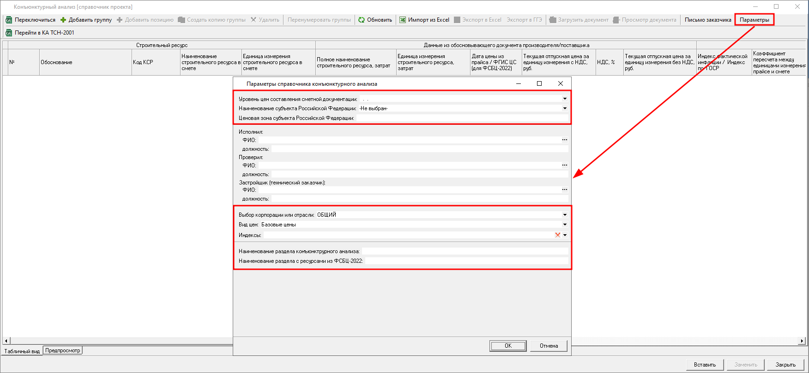Open browse dots for Застройщик ФИО
Screen dimensions: 809x373
point(564,189)
